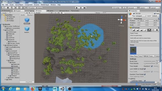Open the cloud services button
Viewport: 162px width, 91px height.
pos(125,8)
